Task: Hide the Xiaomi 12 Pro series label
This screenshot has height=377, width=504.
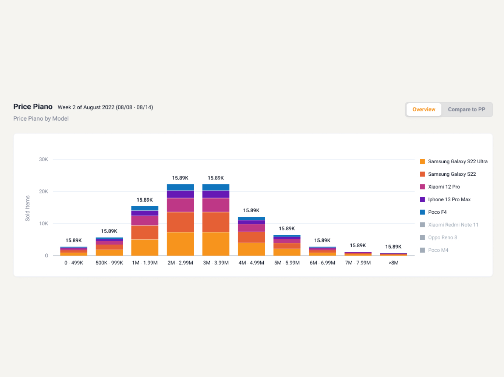Action: 444,187
